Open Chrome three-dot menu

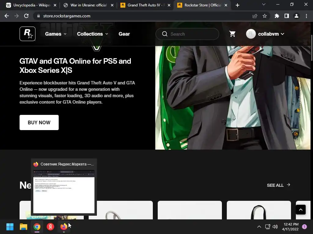306,16
